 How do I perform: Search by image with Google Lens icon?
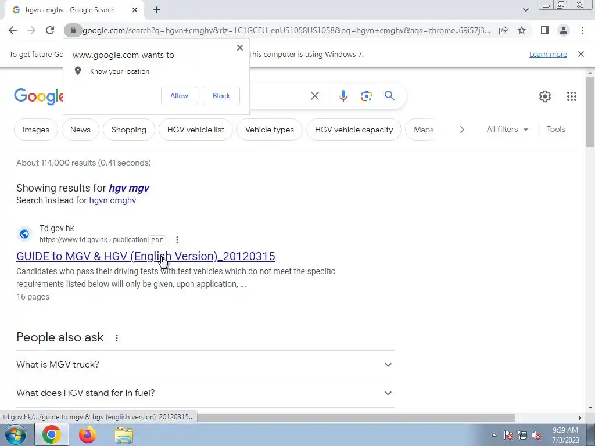point(366,96)
